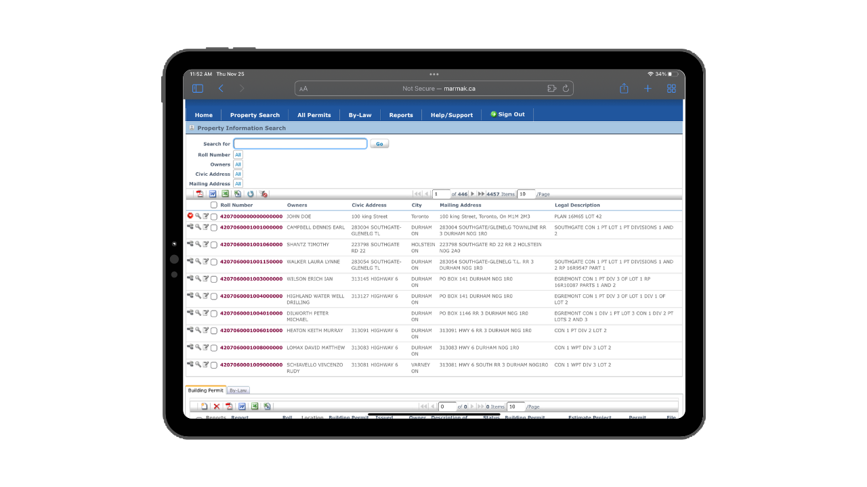View details magnifier for SHANTZ TIMOTHY row

(x=198, y=243)
